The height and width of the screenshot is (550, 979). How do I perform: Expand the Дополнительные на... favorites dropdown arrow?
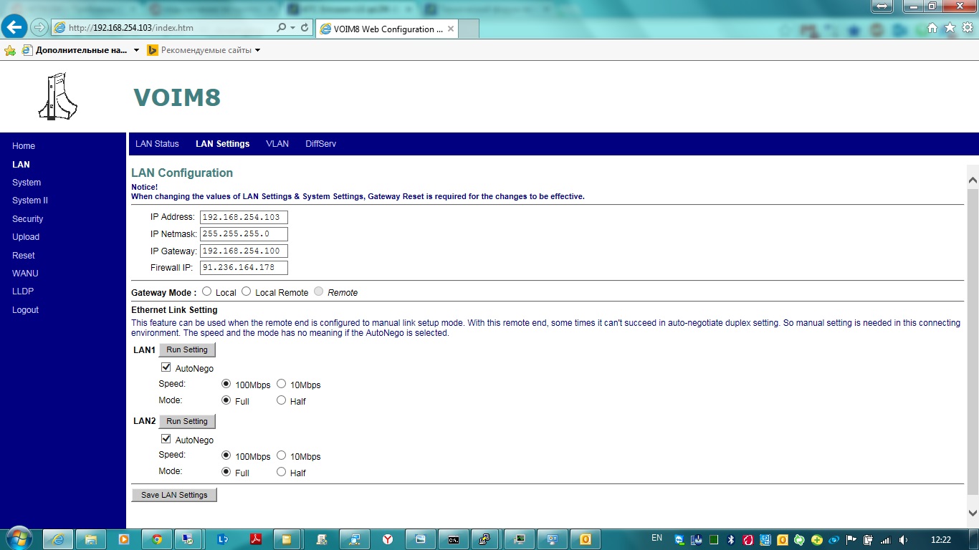pyautogui.click(x=136, y=50)
